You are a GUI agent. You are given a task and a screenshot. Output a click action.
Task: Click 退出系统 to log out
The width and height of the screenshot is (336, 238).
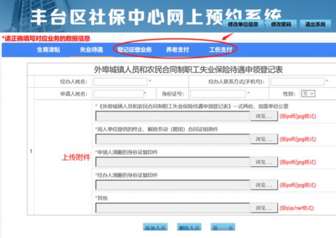click(315, 24)
